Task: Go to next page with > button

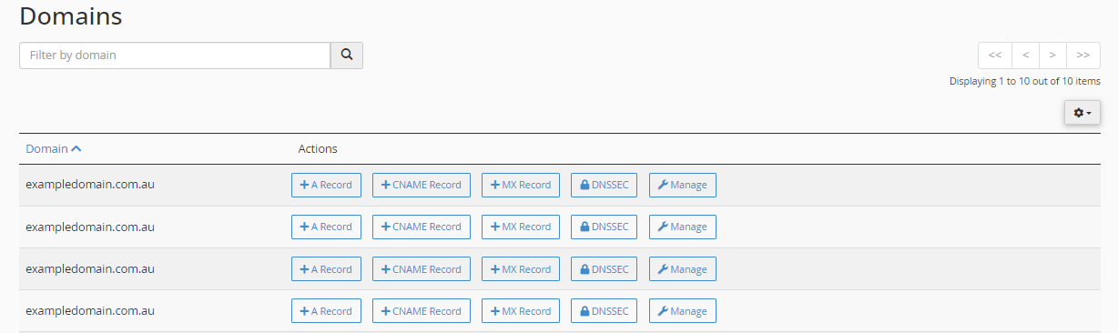Action: click(x=1052, y=55)
